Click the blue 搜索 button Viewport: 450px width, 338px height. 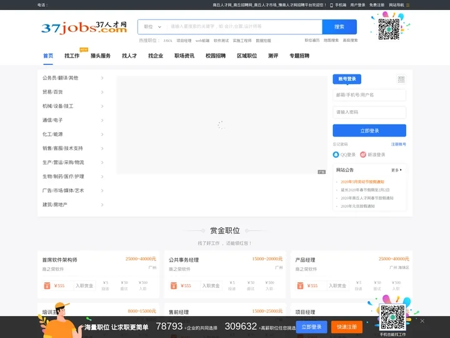click(339, 27)
